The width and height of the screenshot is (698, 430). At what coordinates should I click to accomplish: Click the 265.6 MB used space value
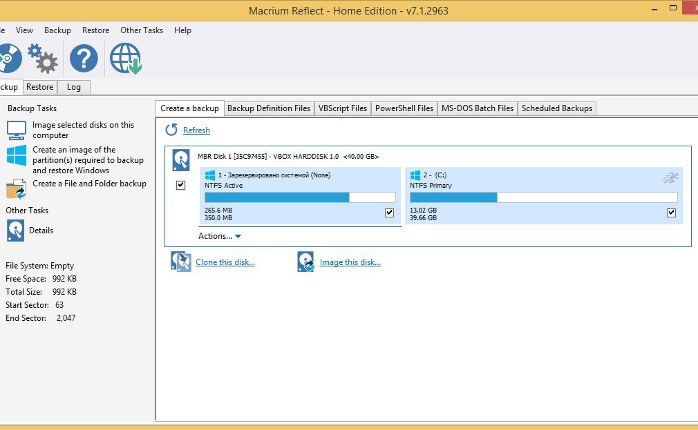218,211
